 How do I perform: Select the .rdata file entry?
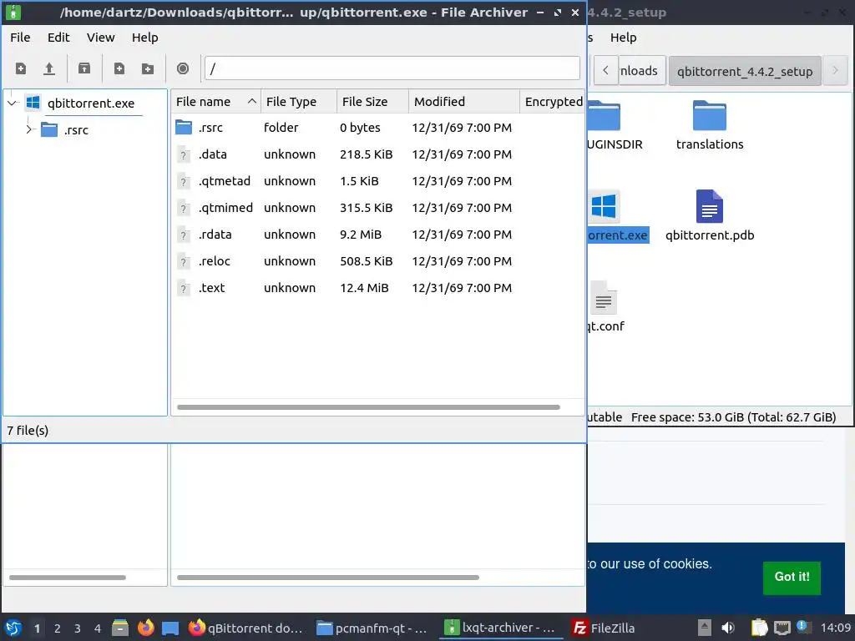click(215, 235)
